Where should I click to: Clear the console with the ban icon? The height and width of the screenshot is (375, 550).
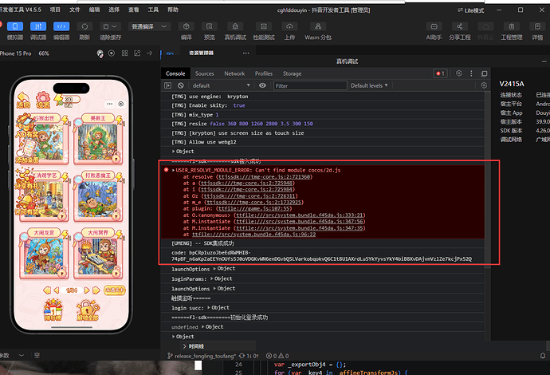(x=181, y=85)
